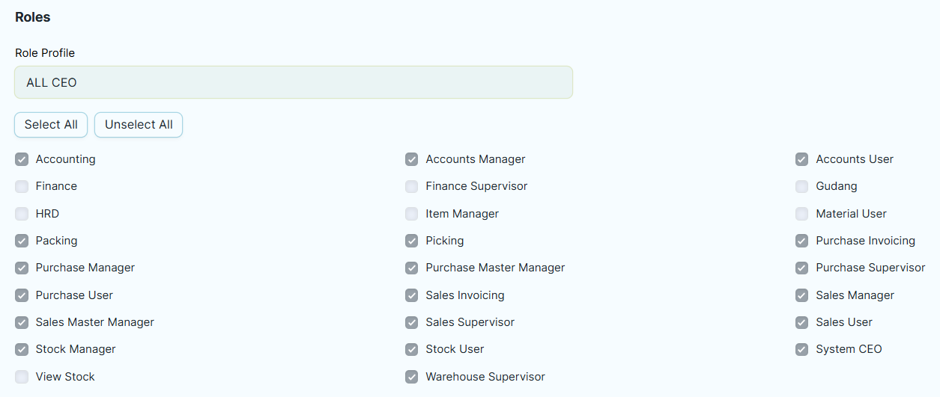Uncheck the Stock User checkbox
This screenshot has height=397, width=940.
[x=412, y=349]
